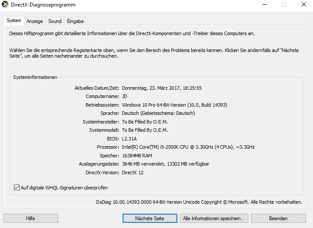Click the Speicher label
Image resolution: width=313 pixels, height=228 pixels.
point(110,156)
